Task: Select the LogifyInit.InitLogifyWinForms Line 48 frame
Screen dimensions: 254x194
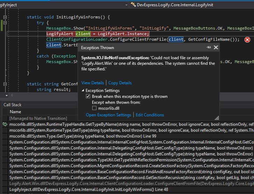Action: click(x=131, y=189)
